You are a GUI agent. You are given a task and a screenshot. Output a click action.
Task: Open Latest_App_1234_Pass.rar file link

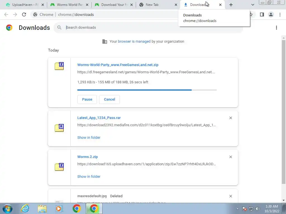[99, 118]
